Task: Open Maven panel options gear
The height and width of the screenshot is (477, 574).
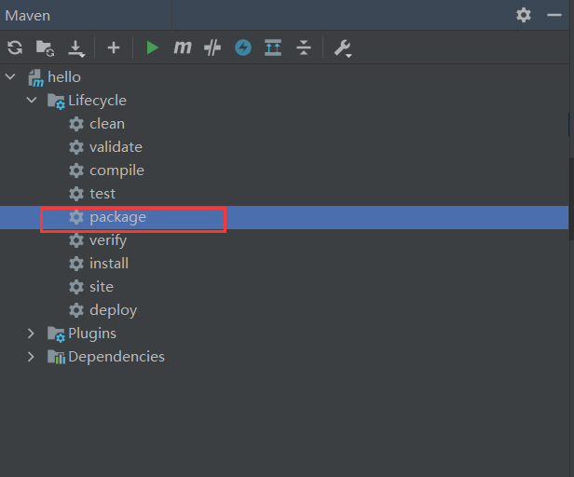Action: point(524,15)
